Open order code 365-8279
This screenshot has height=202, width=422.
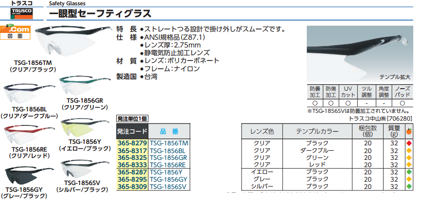(x=132, y=144)
